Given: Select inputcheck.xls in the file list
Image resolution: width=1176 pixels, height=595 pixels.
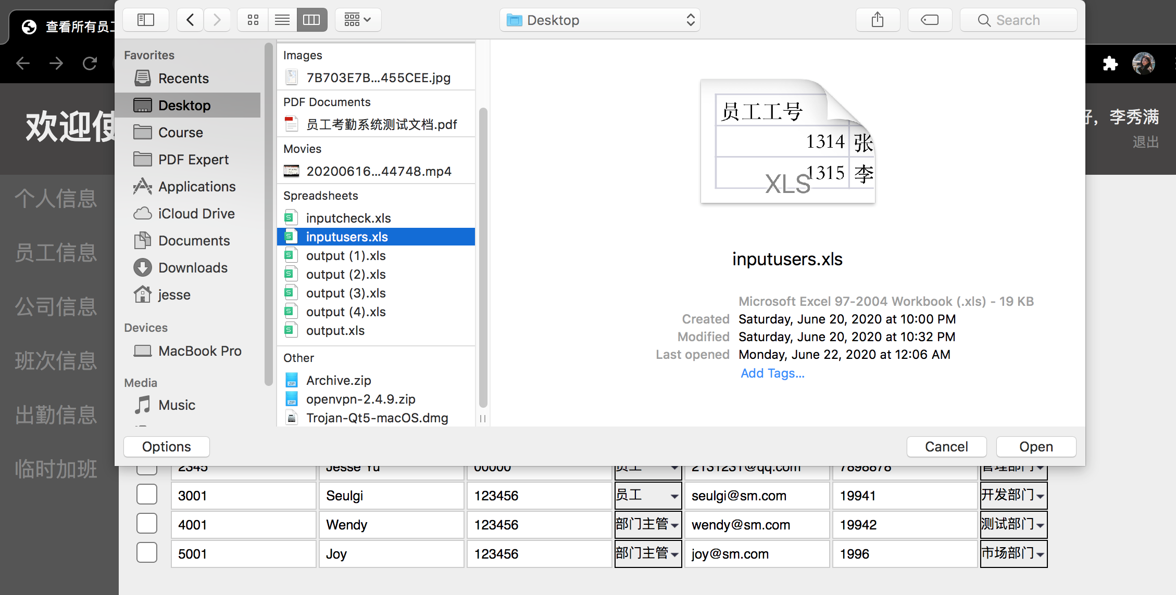Looking at the screenshot, I should coord(348,218).
